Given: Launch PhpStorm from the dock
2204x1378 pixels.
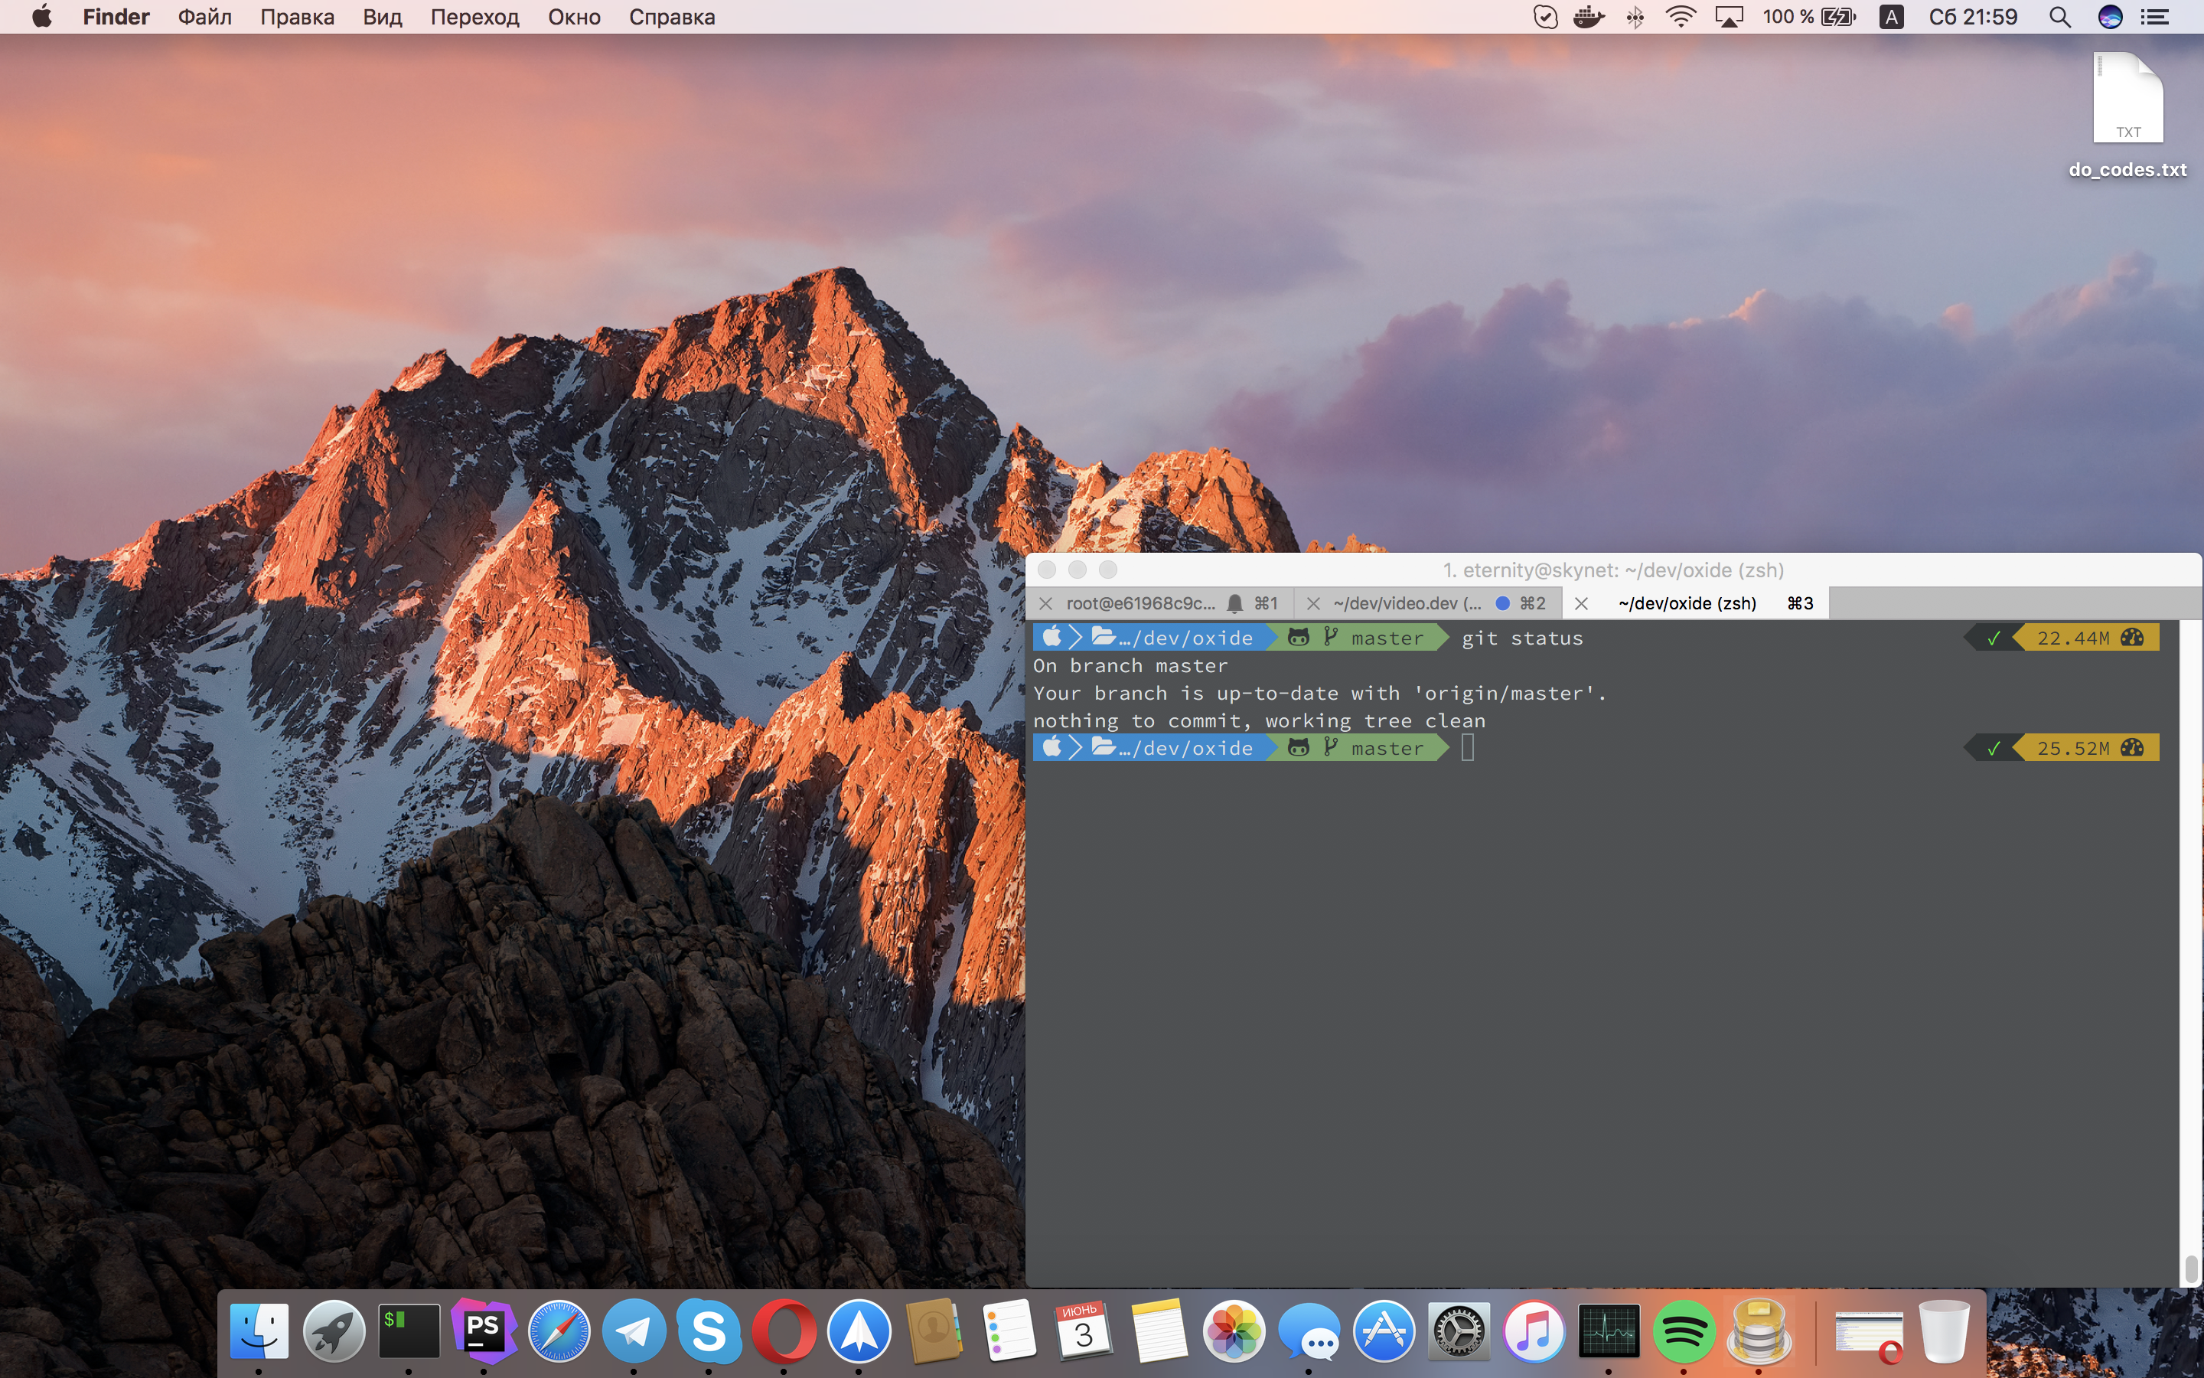Looking at the screenshot, I should point(484,1331).
